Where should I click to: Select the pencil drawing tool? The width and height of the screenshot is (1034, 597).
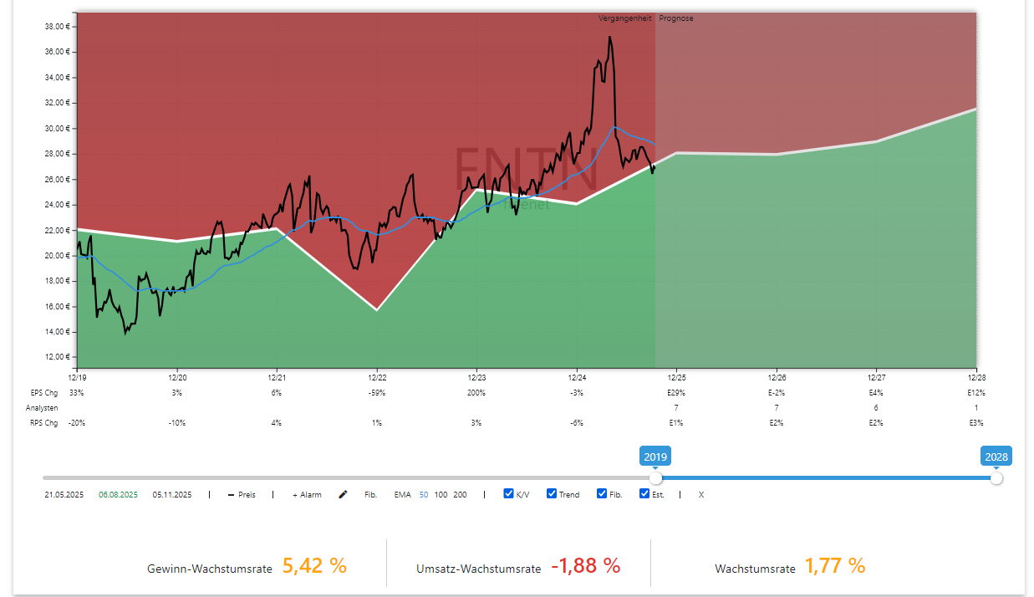pyautogui.click(x=342, y=494)
